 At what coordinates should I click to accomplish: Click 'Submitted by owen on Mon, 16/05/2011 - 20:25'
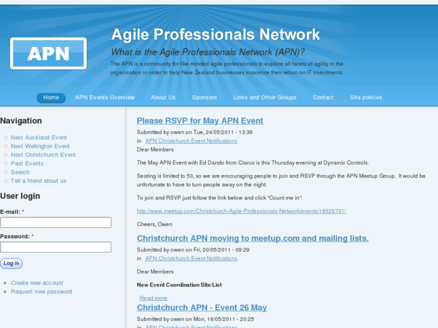[195, 319]
